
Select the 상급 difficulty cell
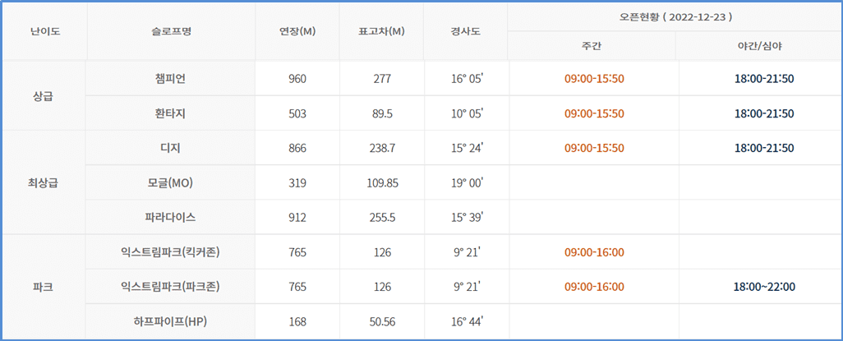43,97
